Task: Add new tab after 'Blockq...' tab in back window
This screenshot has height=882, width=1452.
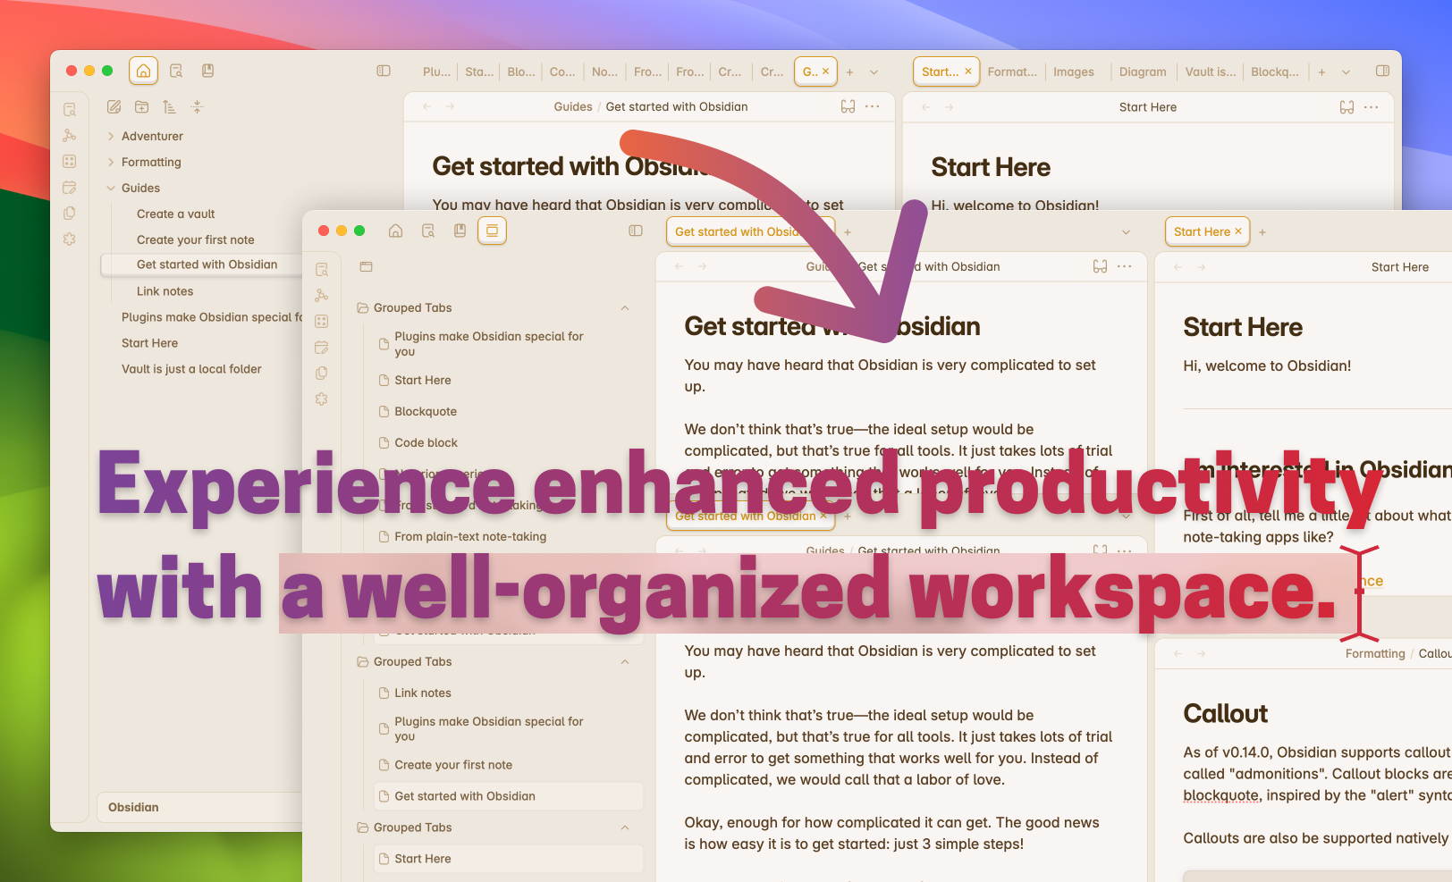Action: tap(1321, 71)
